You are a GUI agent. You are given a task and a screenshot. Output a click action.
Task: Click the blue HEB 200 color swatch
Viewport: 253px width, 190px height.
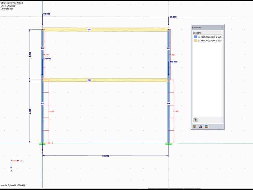coord(195,37)
